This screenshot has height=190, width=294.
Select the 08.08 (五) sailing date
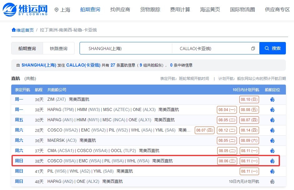tap(249, 110)
